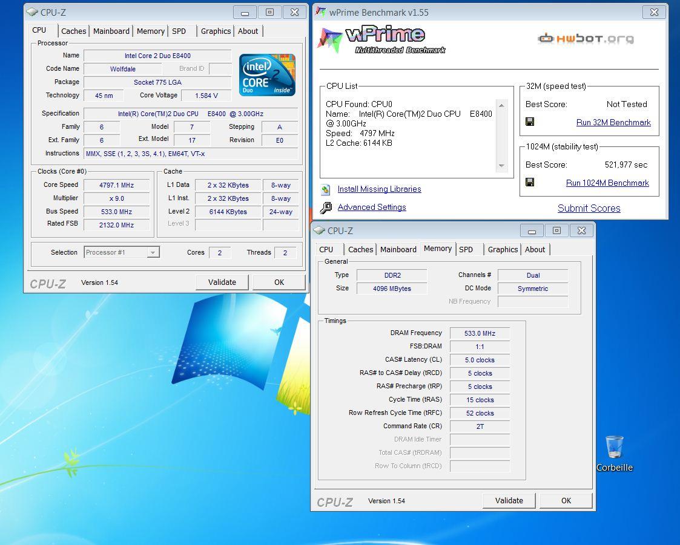Click the Package Socket 775 LGA value
680x545 pixels.
coord(157,82)
